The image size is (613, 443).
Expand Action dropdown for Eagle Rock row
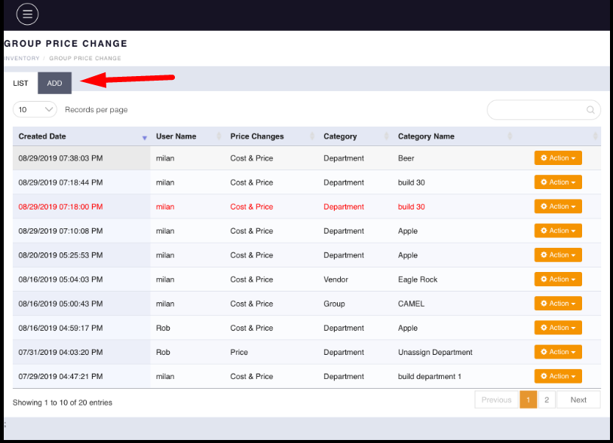click(558, 280)
